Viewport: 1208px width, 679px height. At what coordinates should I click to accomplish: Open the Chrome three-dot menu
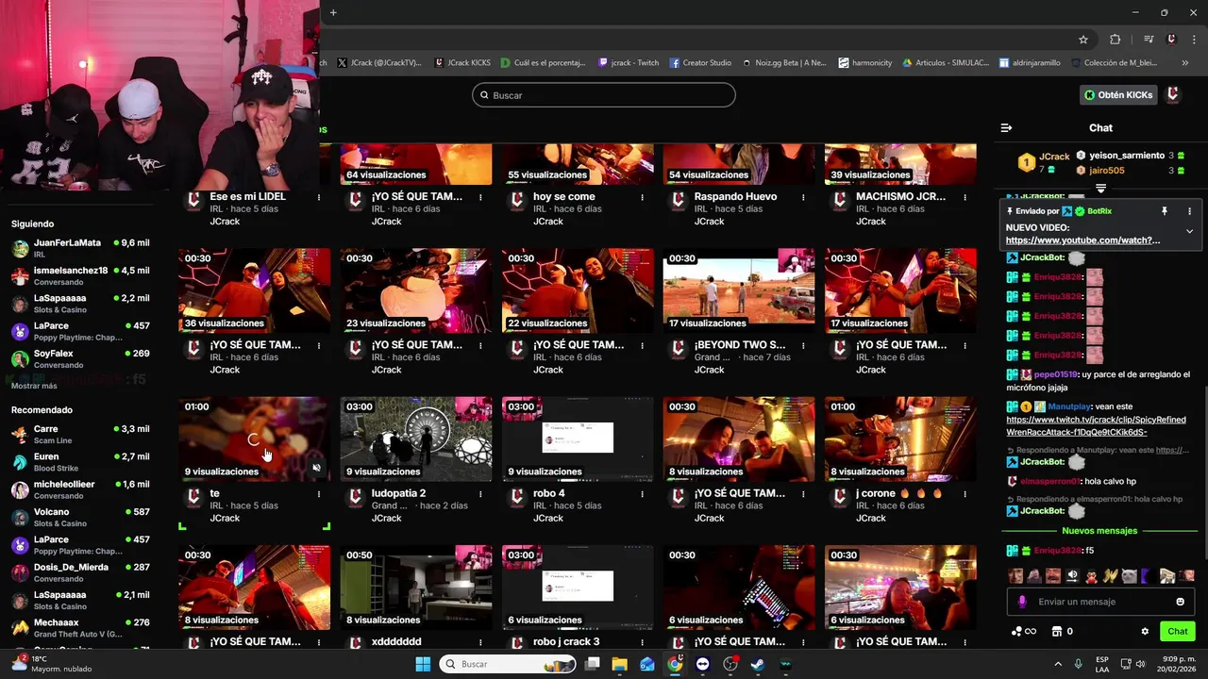click(x=1195, y=40)
